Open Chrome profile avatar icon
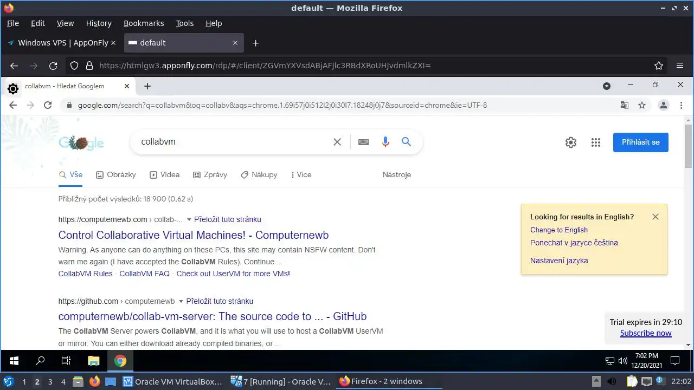 tap(663, 106)
